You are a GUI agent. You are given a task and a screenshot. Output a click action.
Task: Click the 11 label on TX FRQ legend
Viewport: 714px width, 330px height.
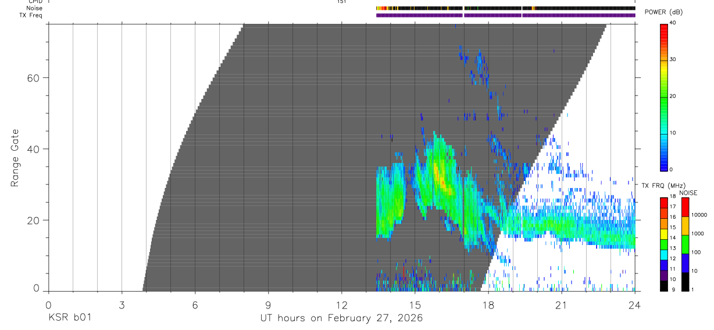pos(672,269)
